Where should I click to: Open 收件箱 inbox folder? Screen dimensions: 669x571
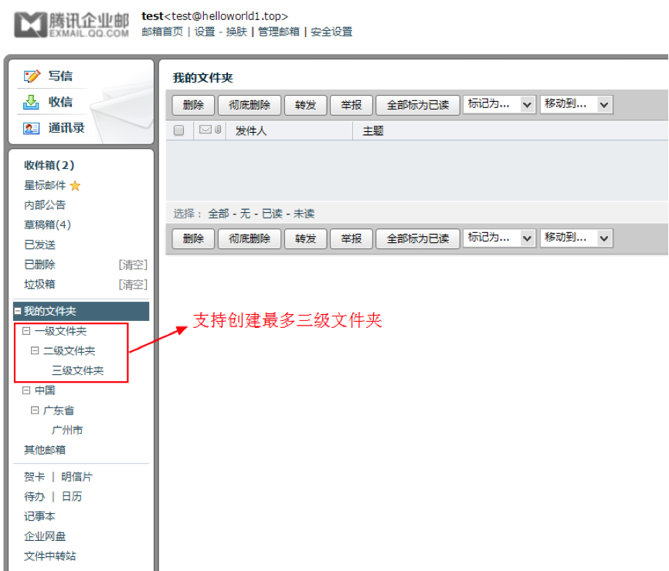(49, 165)
